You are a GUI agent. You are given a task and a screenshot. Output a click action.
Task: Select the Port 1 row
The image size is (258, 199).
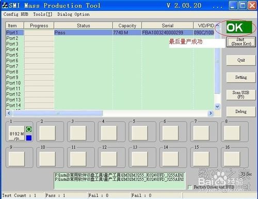[110, 32]
